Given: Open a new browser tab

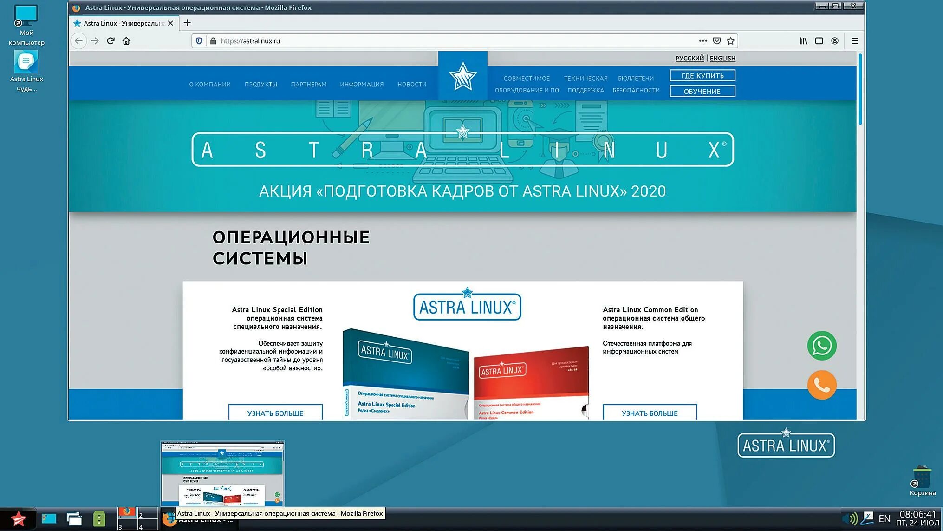Looking at the screenshot, I should 187,23.
